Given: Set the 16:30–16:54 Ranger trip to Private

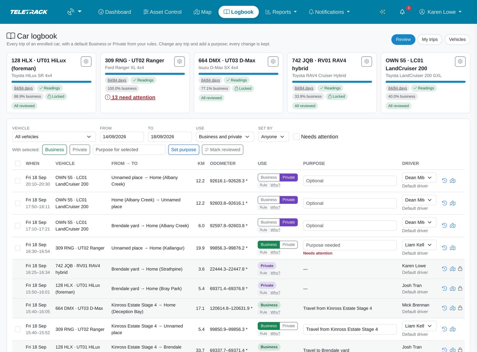Looking at the screenshot, I should (x=289, y=245).
